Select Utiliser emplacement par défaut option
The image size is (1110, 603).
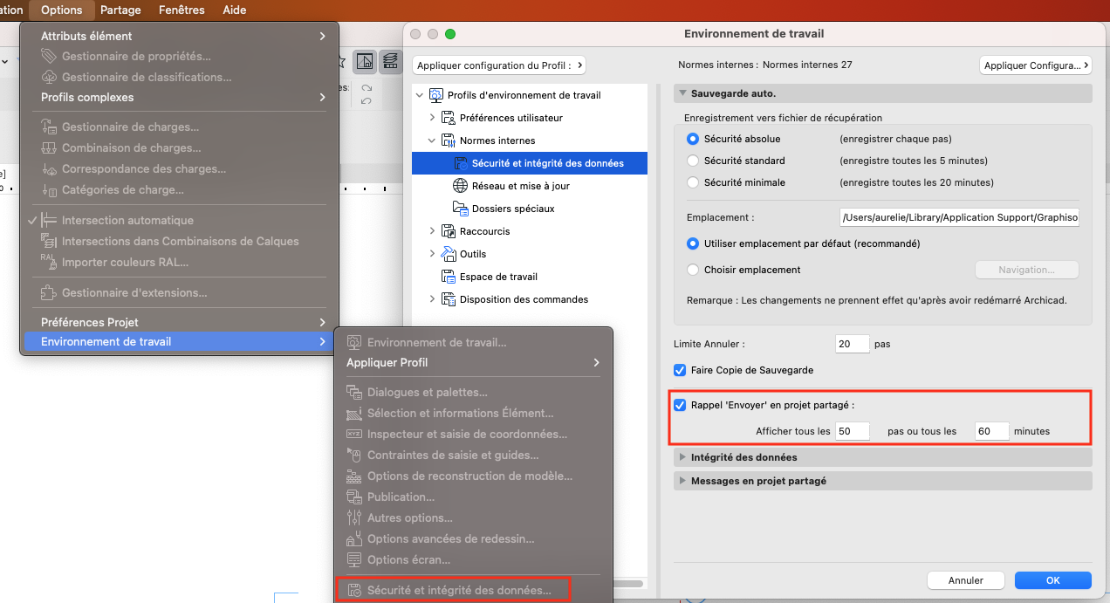693,243
